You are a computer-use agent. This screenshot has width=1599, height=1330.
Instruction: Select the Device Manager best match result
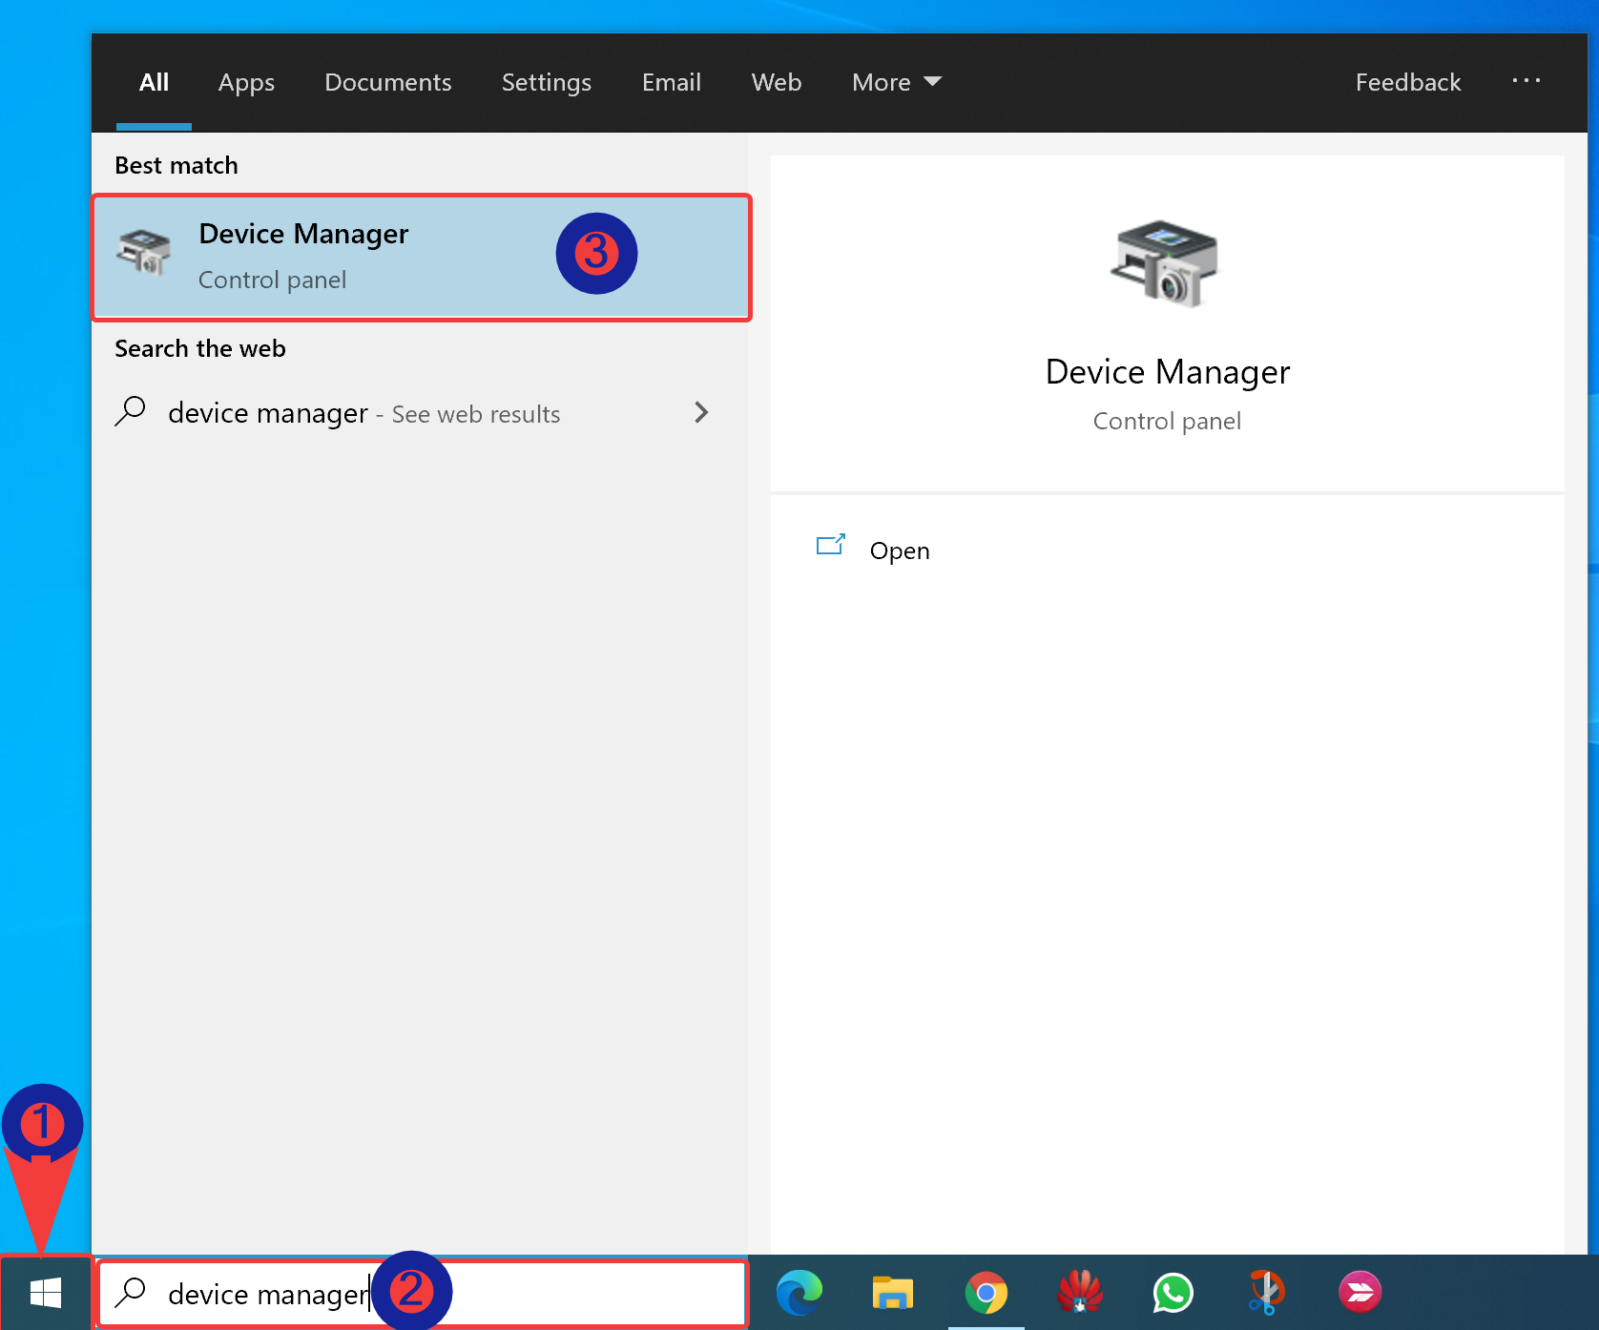click(x=422, y=258)
